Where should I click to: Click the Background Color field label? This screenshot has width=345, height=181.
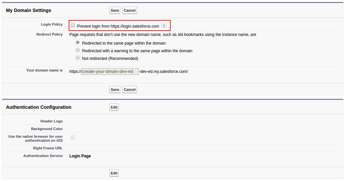47,129
